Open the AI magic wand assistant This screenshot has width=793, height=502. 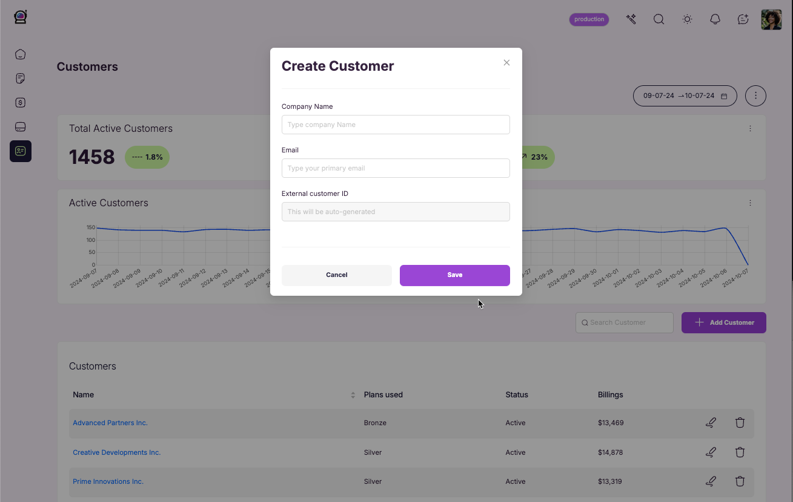point(631,19)
